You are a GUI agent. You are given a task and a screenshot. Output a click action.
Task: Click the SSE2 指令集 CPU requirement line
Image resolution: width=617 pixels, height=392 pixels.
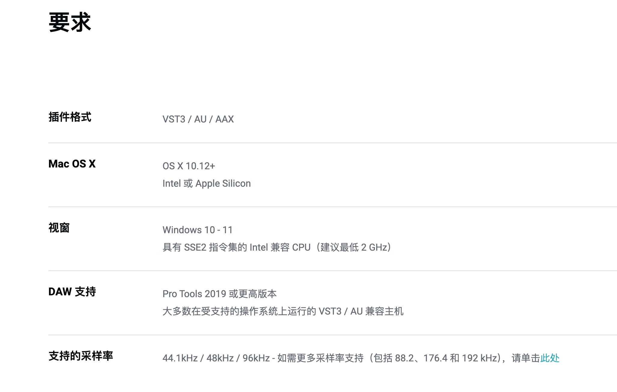coord(277,247)
